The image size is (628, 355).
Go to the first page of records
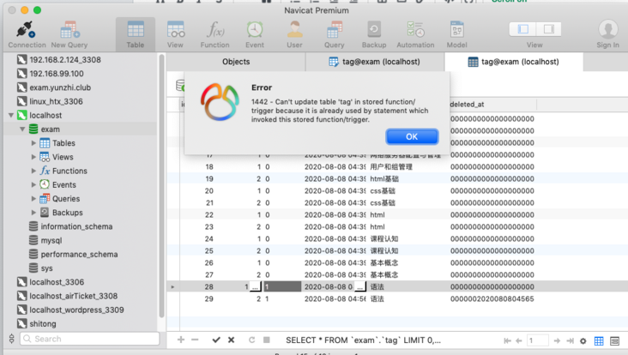click(507, 341)
